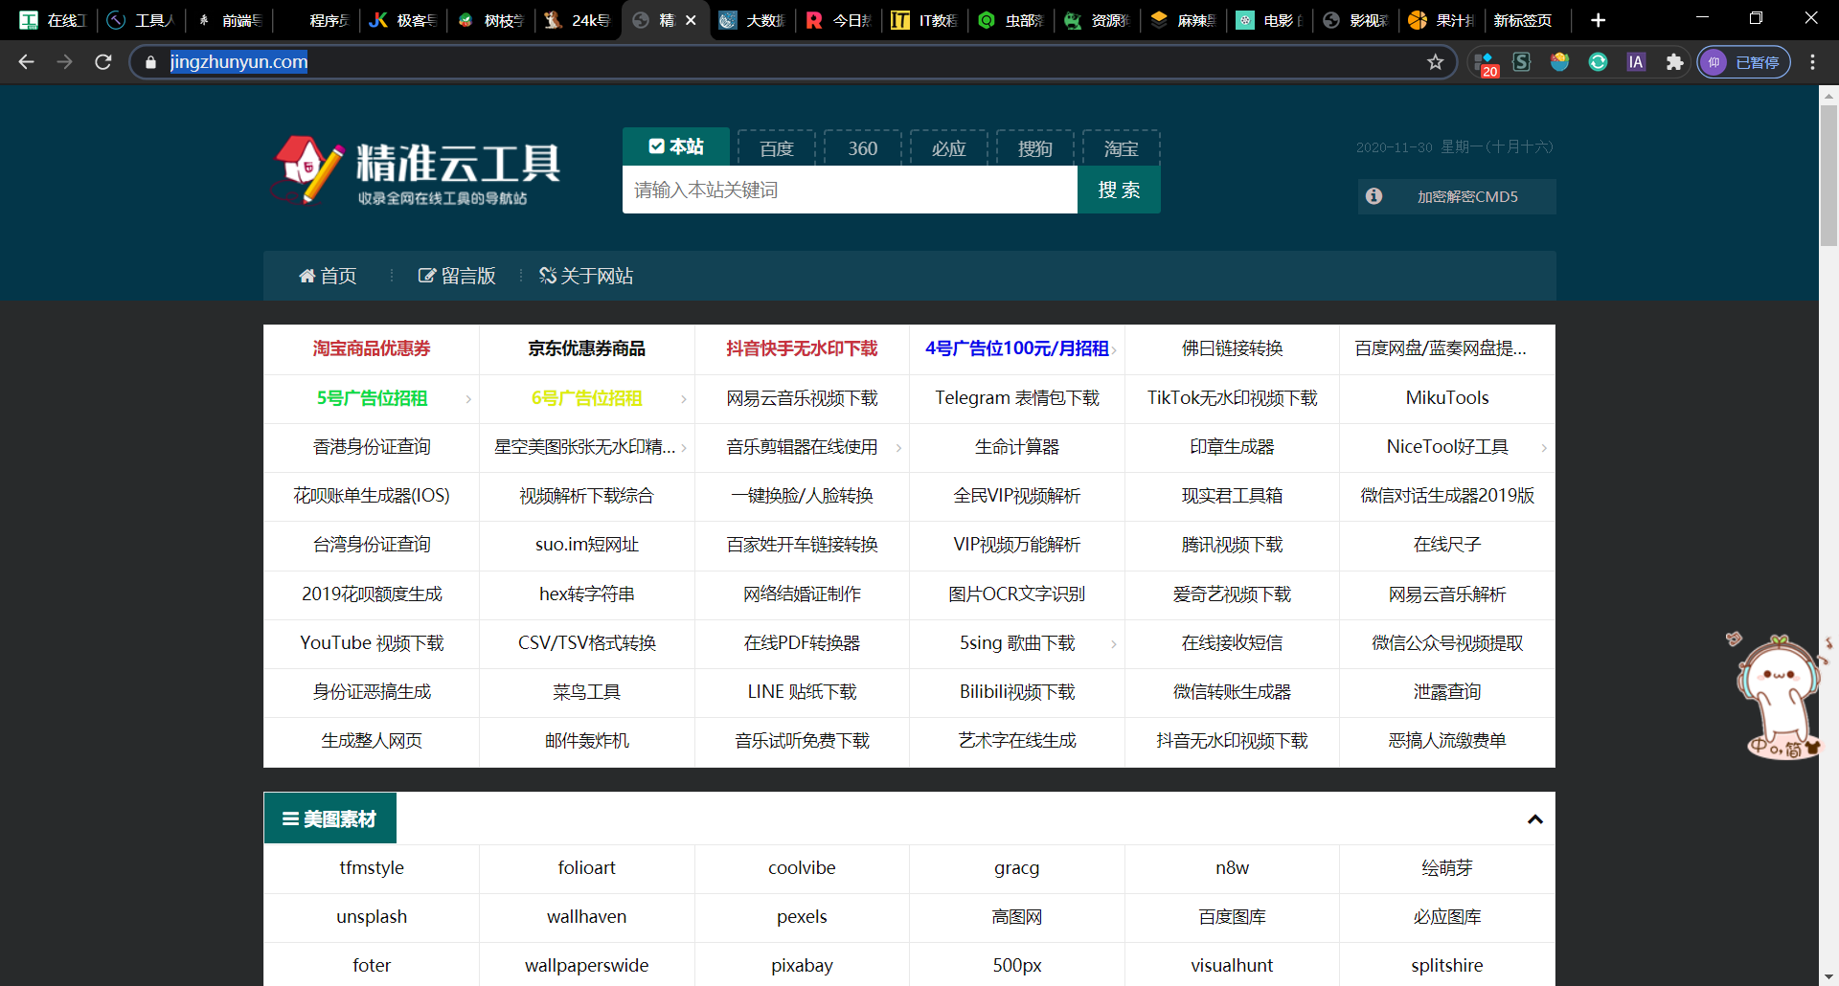1839x986 pixels.
Task: Open the extensions puzzle-piece icon
Action: click(x=1673, y=61)
